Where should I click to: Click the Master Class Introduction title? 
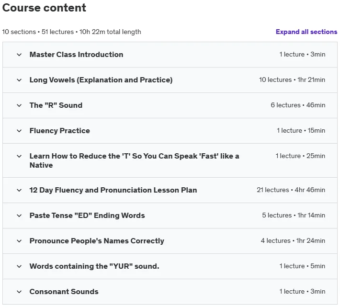click(76, 55)
